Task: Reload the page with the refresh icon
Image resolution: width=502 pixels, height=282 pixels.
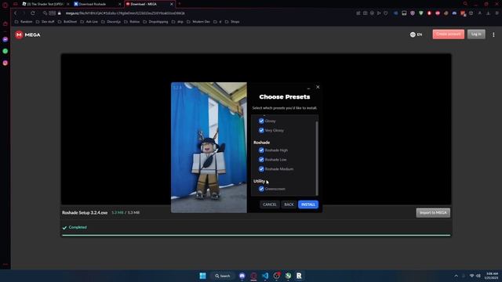Action: pos(33,13)
